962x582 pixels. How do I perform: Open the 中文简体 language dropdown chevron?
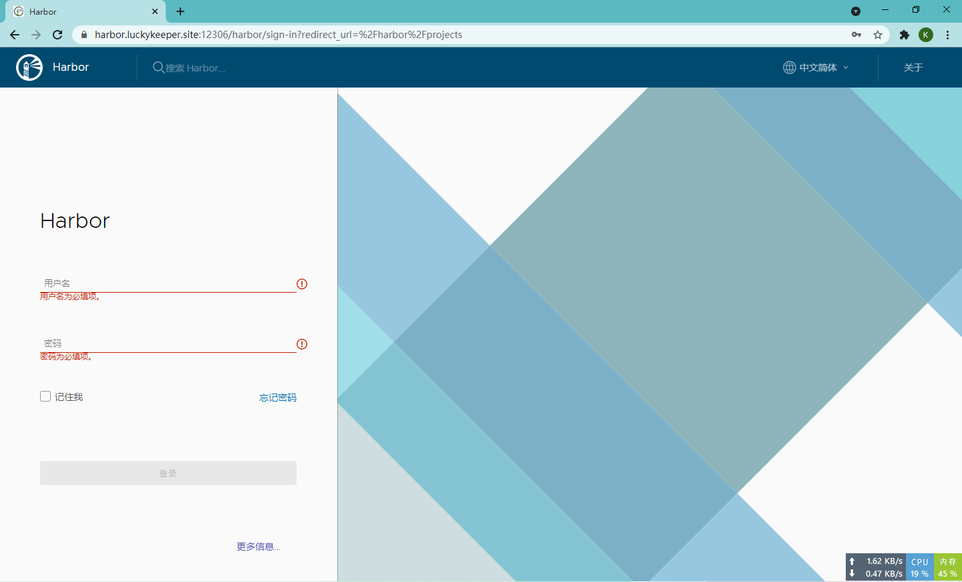tap(846, 67)
